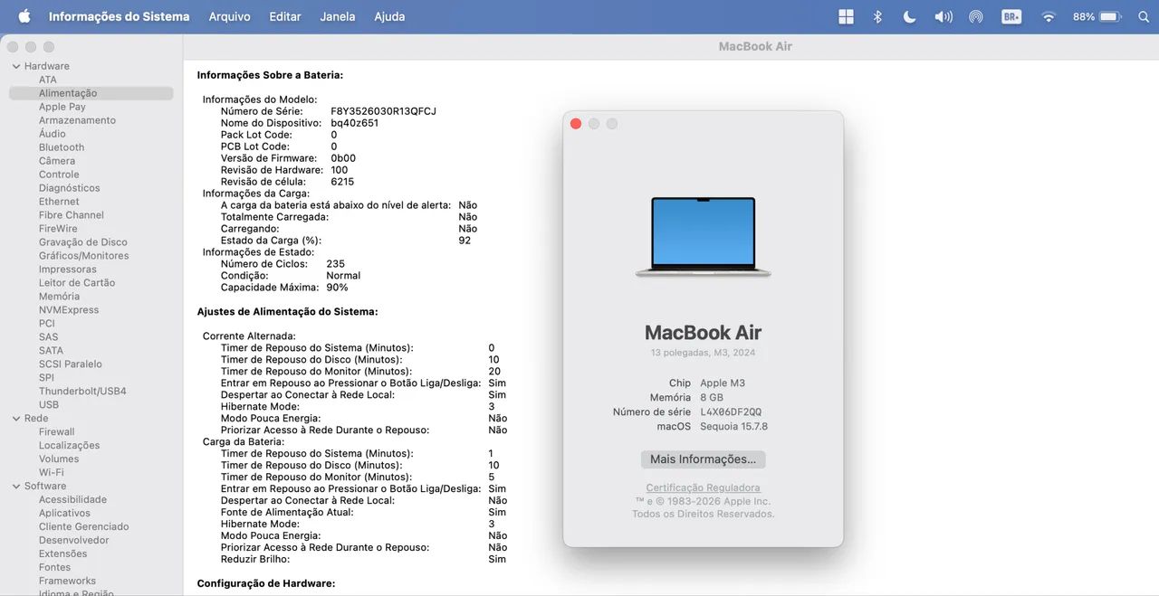Select SPI in the sidebar
This screenshot has height=596, width=1159.
pyautogui.click(x=46, y=378)
